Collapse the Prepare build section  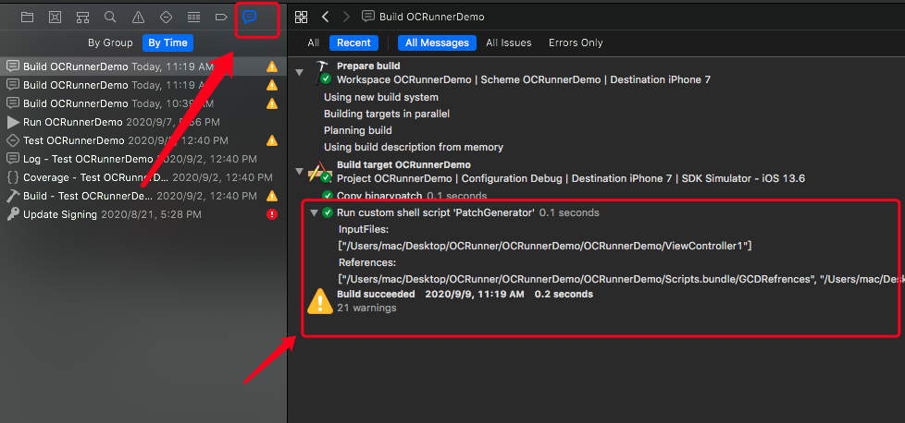299,72
